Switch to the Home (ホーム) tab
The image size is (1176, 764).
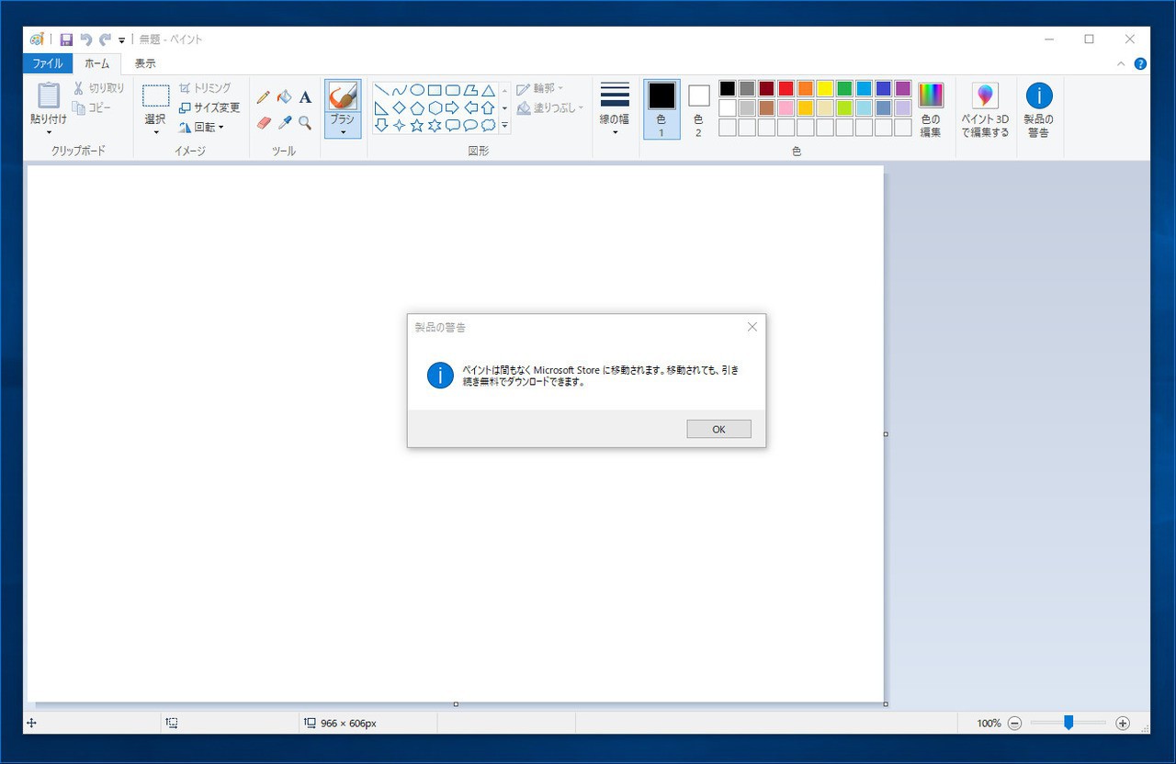(x=96, y=63)
